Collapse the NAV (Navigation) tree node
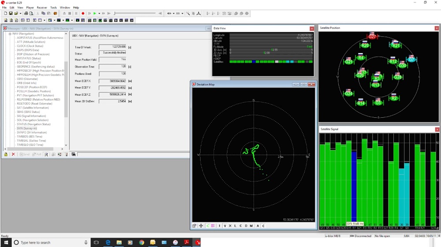 pyautogui.click(x=10, y=34)
